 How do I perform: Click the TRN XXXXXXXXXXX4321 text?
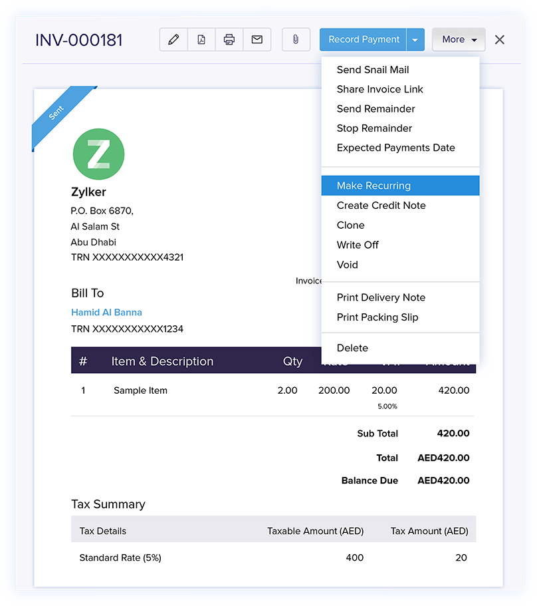[128, 257]
